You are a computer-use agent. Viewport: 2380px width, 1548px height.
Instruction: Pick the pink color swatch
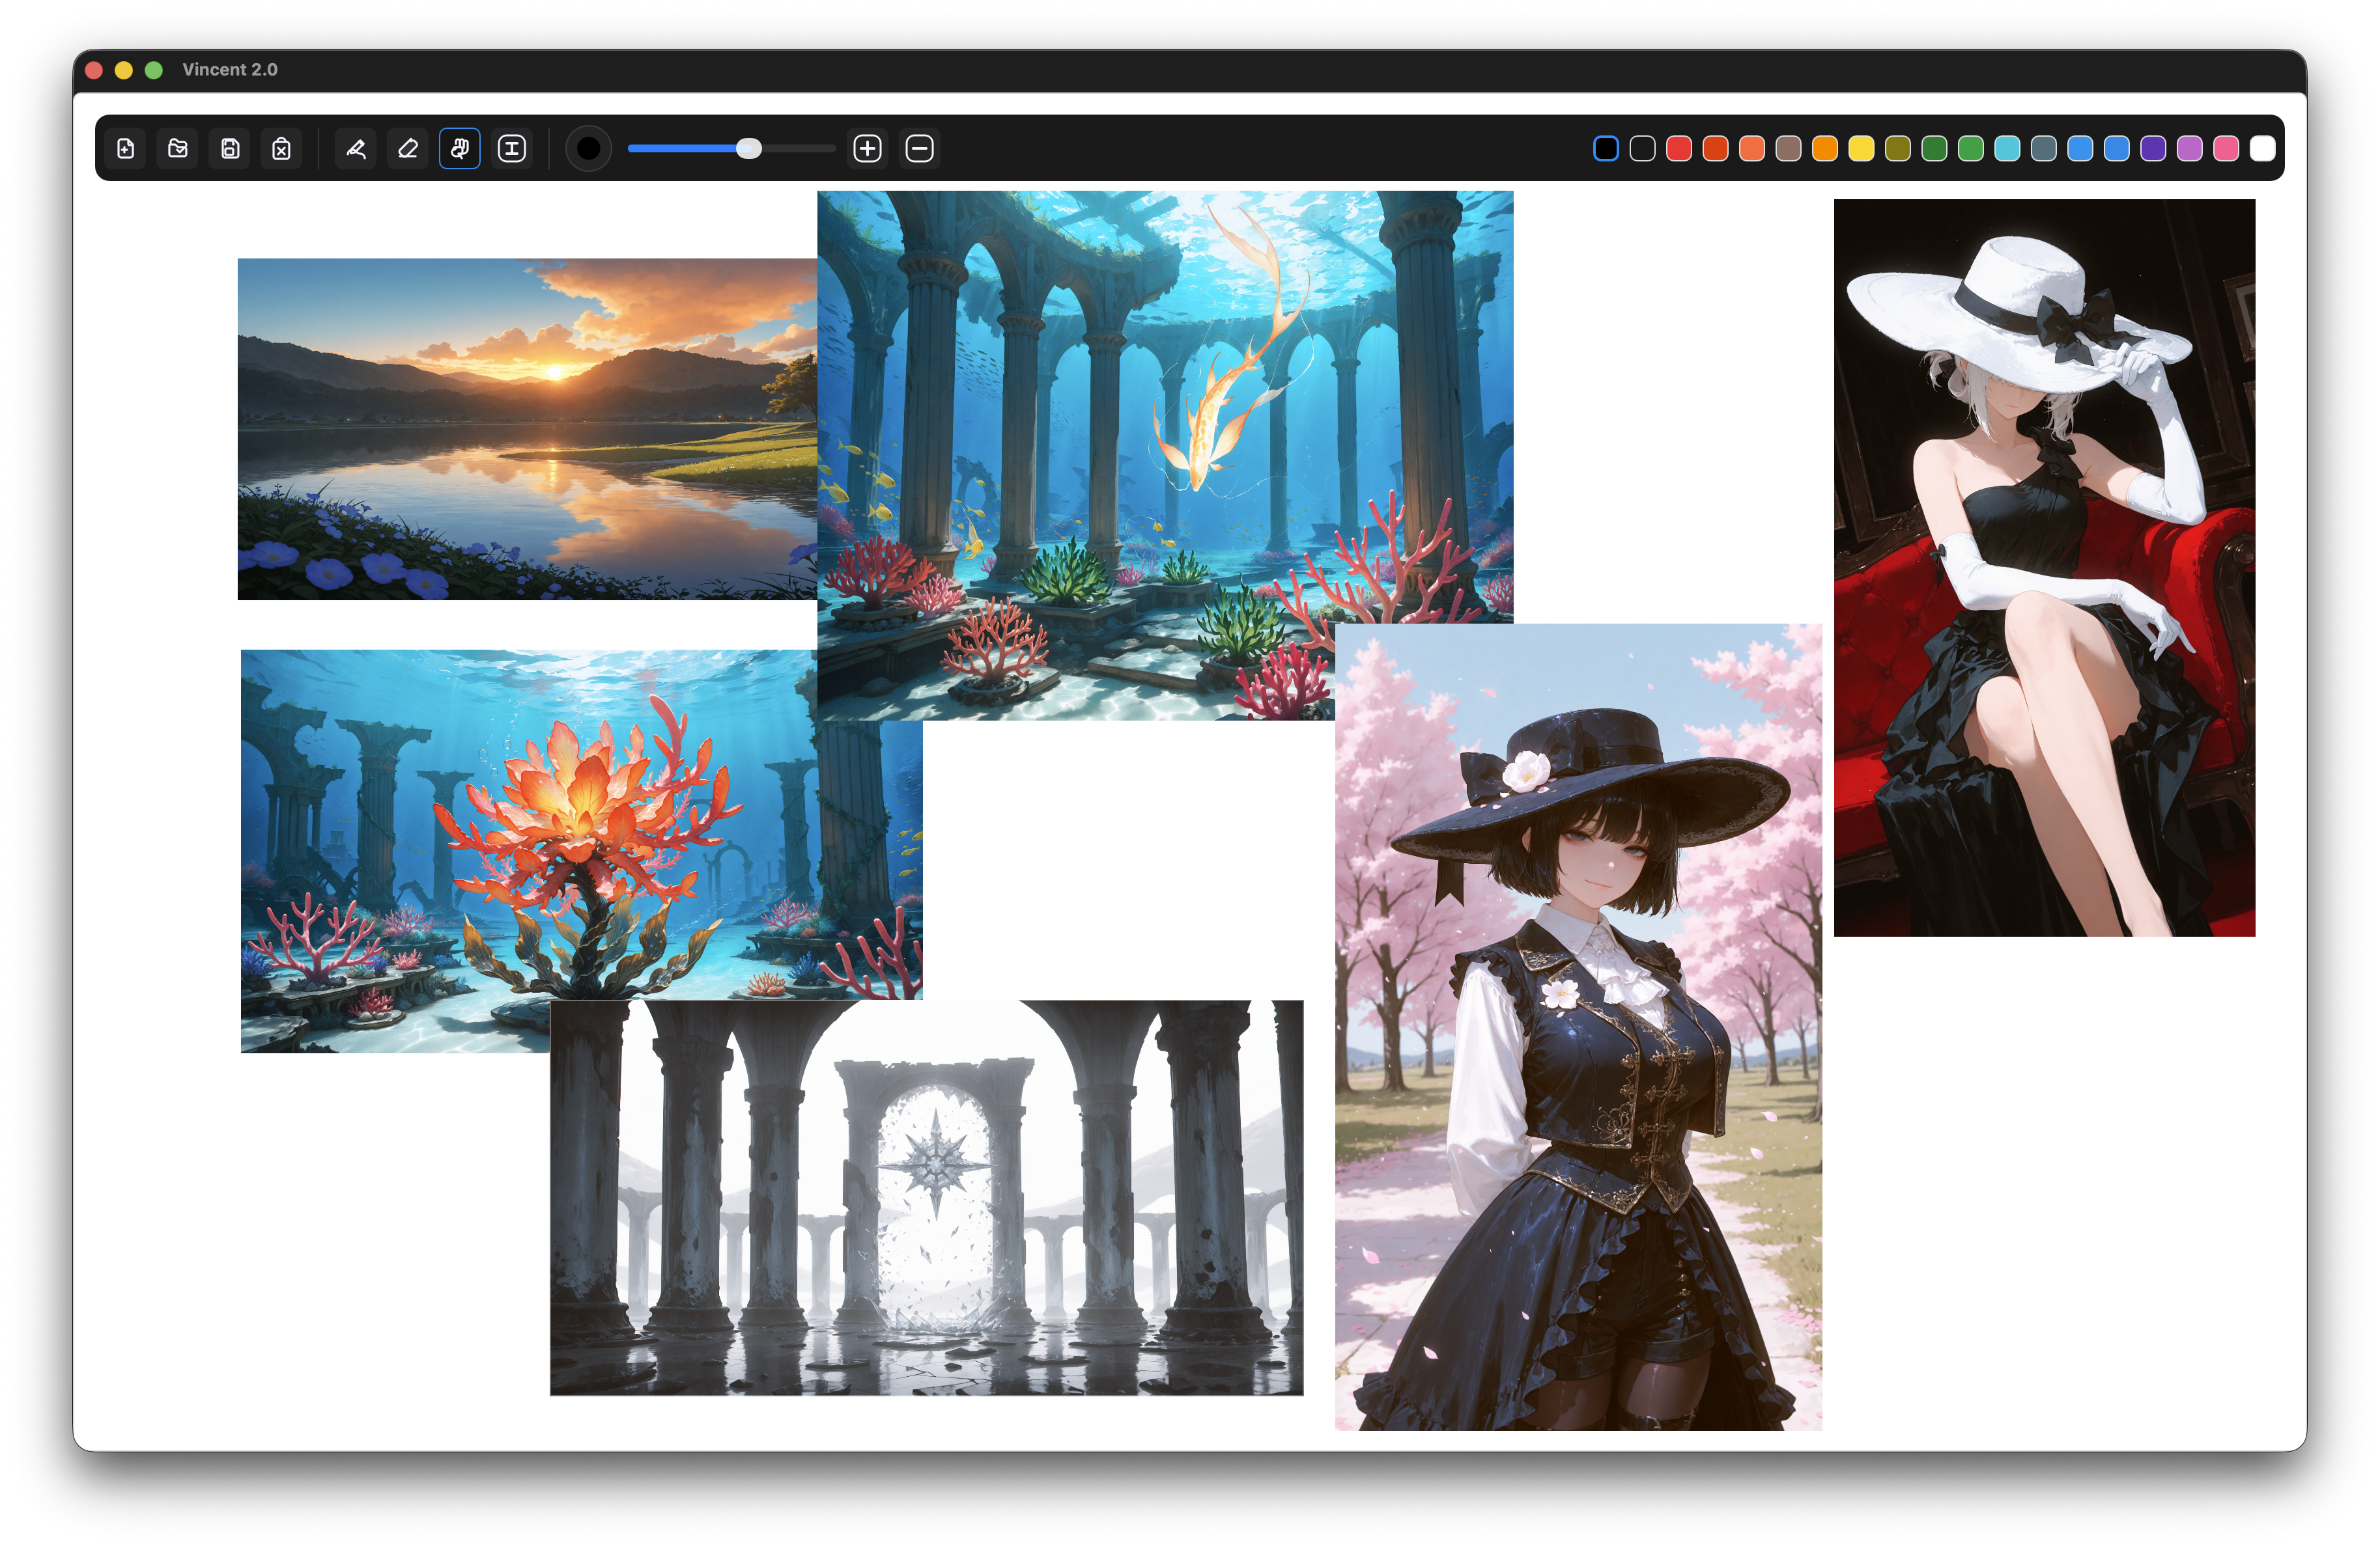coord(2226,149)
